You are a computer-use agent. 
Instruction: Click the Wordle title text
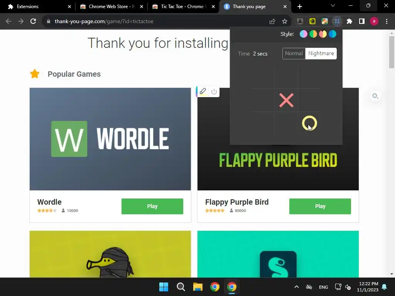click(49, 202)
